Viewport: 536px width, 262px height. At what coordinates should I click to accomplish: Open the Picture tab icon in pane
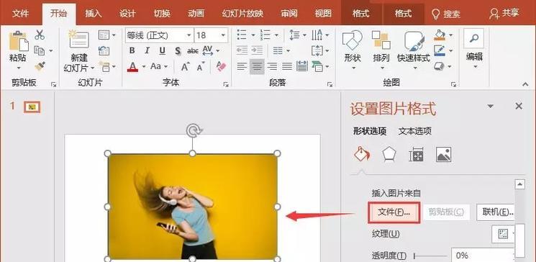click(444, 154)
